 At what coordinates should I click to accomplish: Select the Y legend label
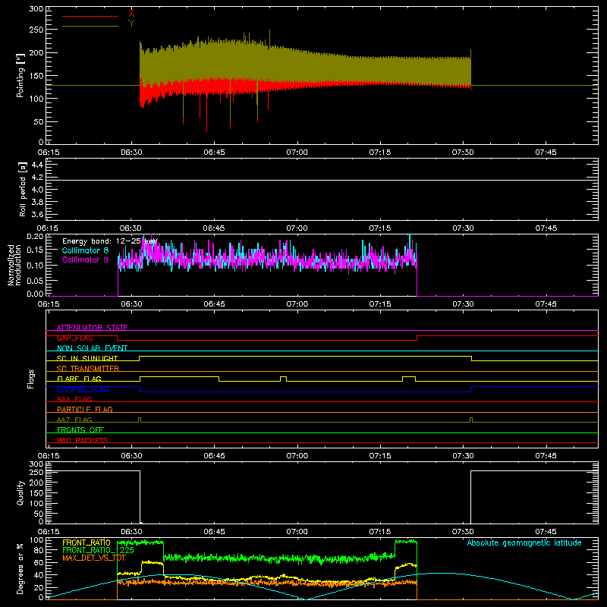point(131,24)
